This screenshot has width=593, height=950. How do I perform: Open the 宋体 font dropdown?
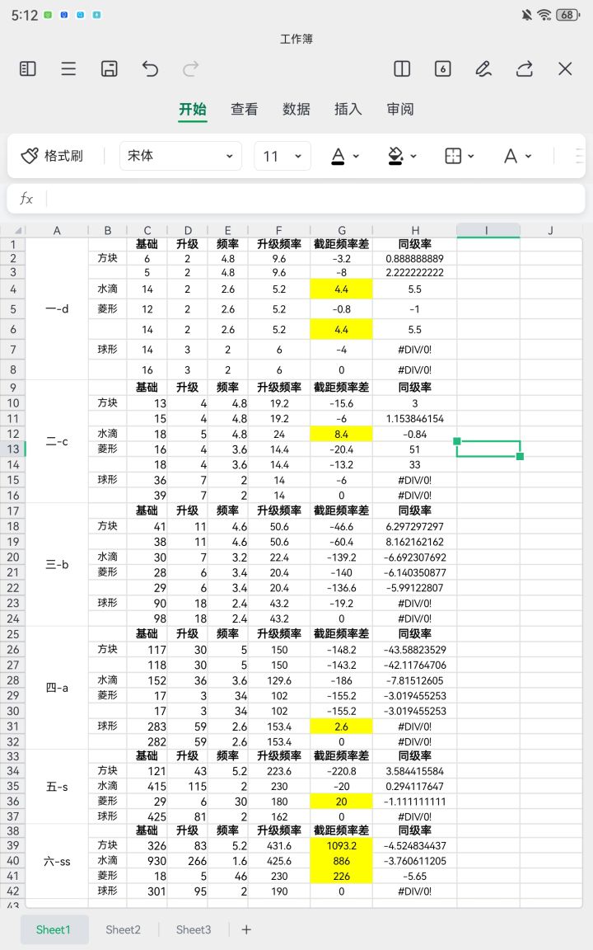[x=180, y=156]
